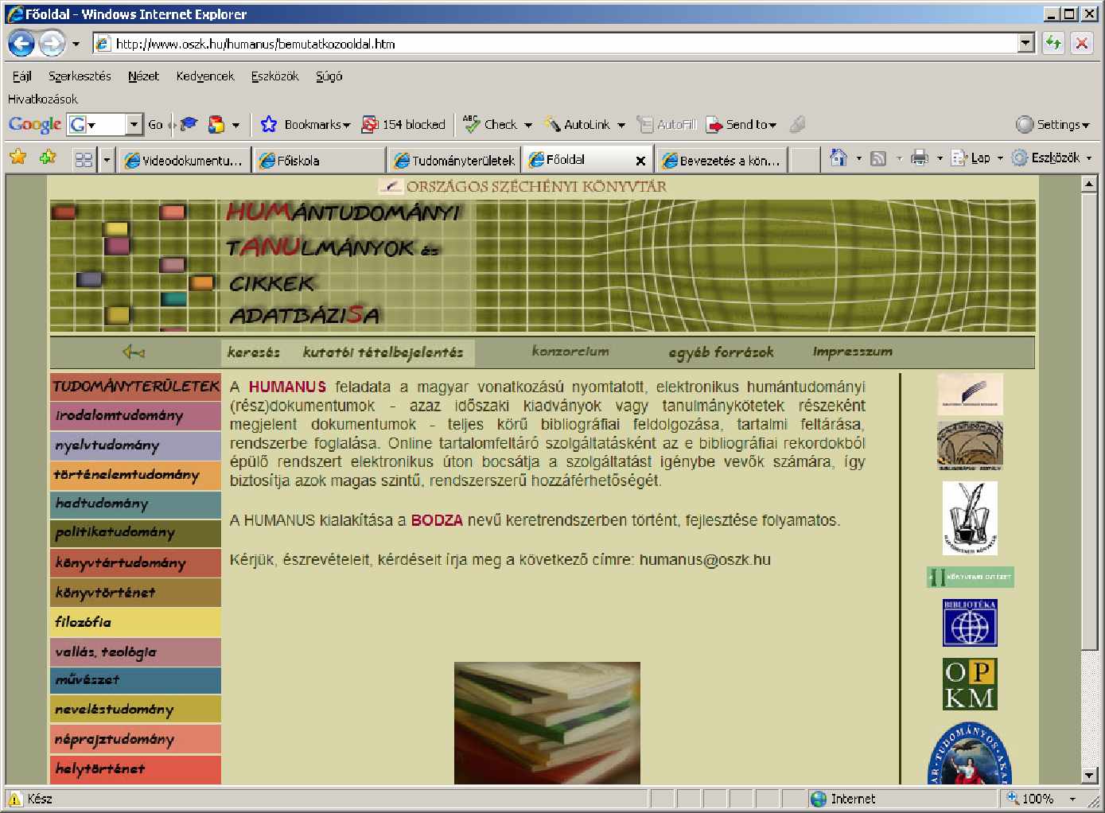This screenshot has width=1105, height=813.
Task: Open the Kedvencek menu
Action: 205,76
